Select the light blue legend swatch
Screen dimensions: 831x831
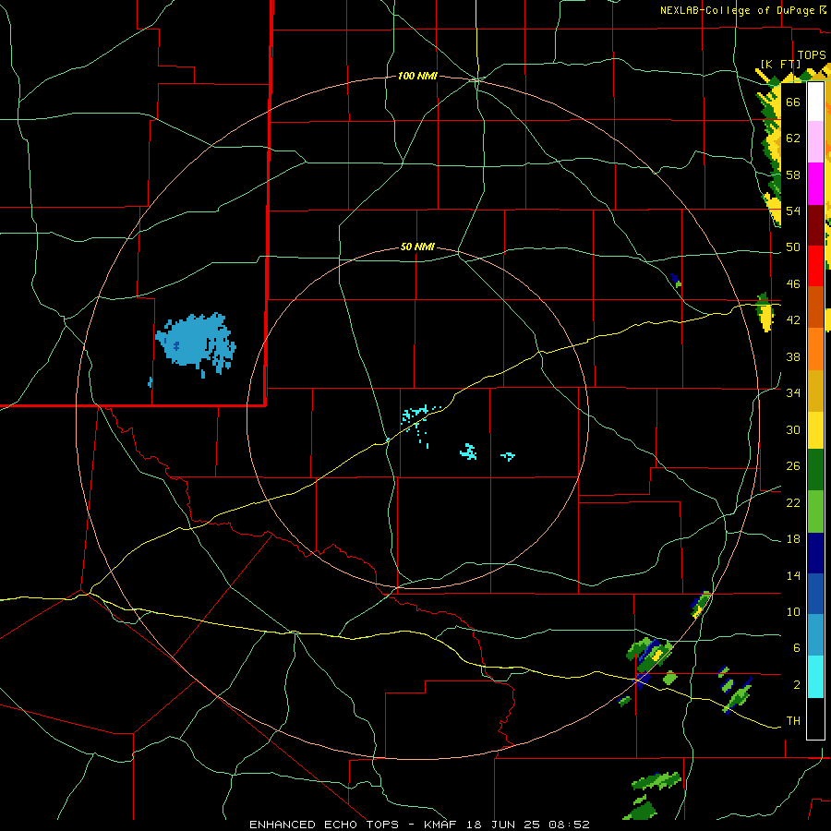815,635
